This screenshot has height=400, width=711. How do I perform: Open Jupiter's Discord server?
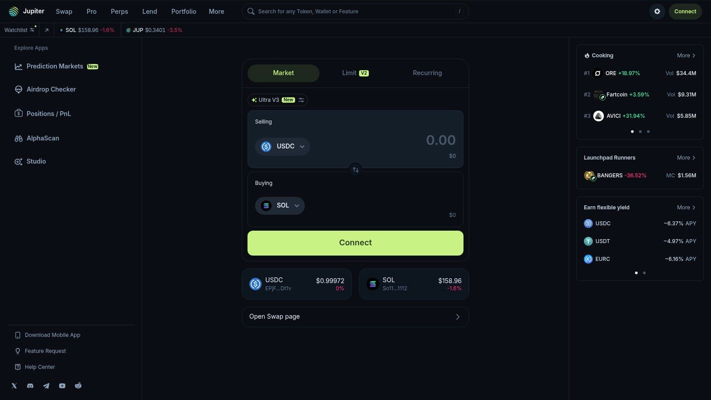[30, 386]
